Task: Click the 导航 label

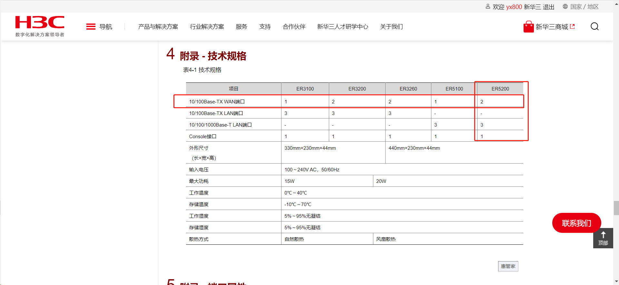Action: (x=106, y=27)
